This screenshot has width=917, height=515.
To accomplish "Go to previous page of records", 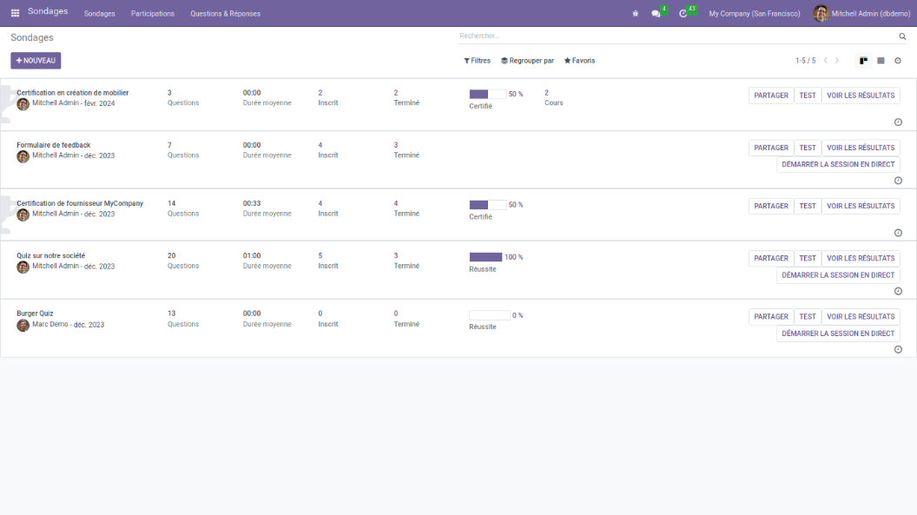I will pos(825,61).
